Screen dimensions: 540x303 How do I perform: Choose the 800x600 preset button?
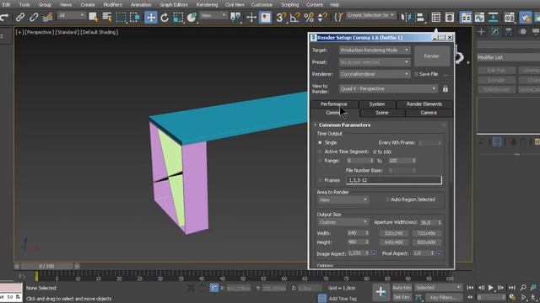pyautogui.click(x=426, y=242)
